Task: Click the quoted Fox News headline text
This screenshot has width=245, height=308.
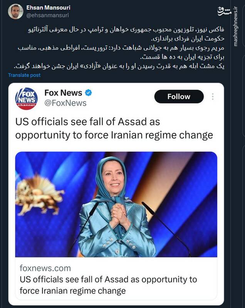Action: tap(114, 129)
